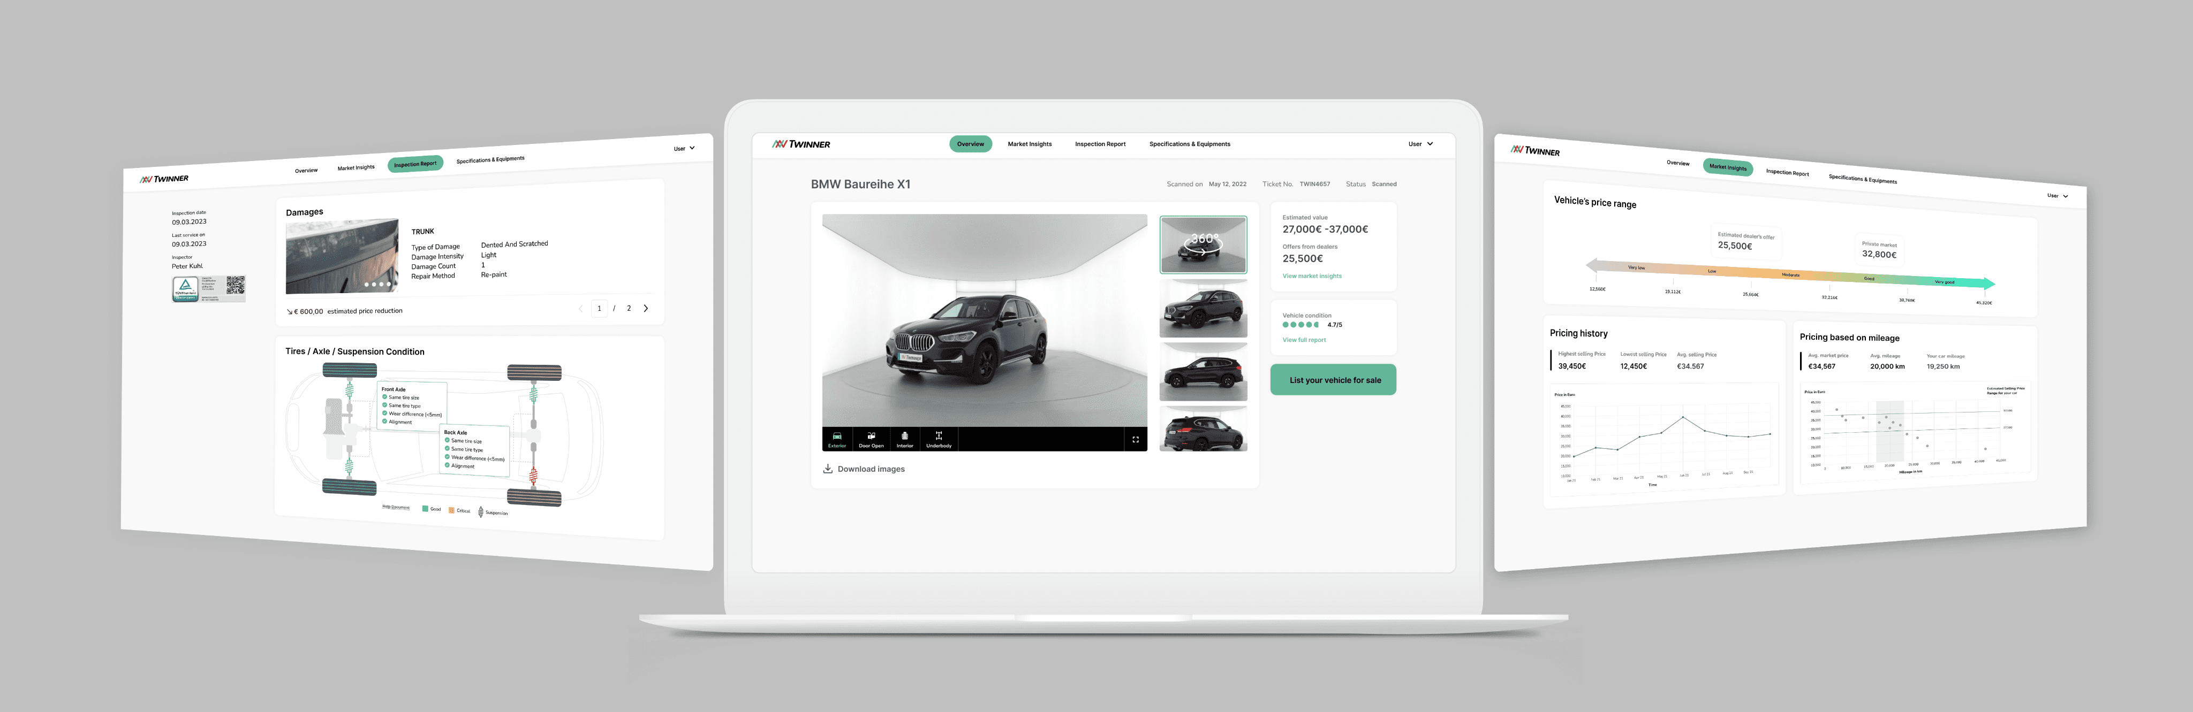Click the Your car mileage 19,250 km value

click(1943, 366)
